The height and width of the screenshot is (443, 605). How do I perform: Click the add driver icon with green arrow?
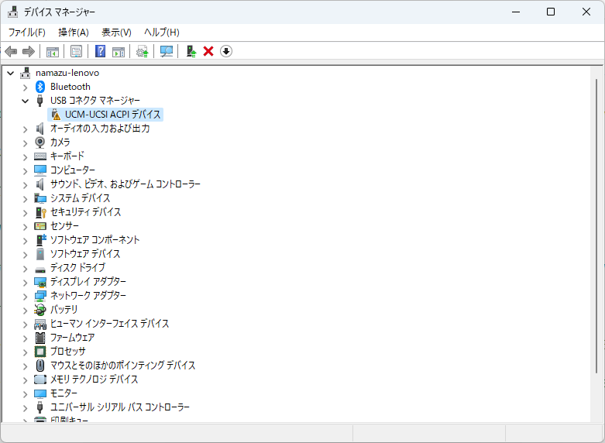point(191,51)
